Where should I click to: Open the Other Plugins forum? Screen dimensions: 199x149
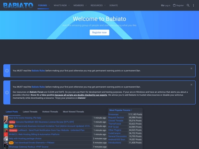[x=115, y=130]
